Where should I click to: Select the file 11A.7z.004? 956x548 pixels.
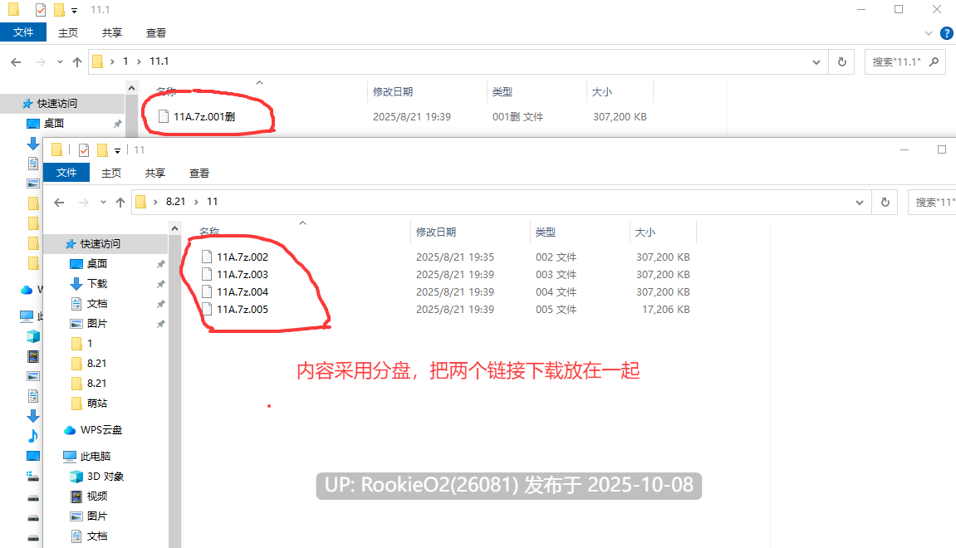point(243,292)
